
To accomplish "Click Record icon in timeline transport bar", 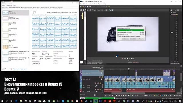I will click(x=105, y=95).
